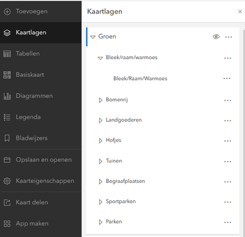Collapse the Bleek/raam/warmoes sublayer group
The image size is (245, 237).
(x=100, y=58)
